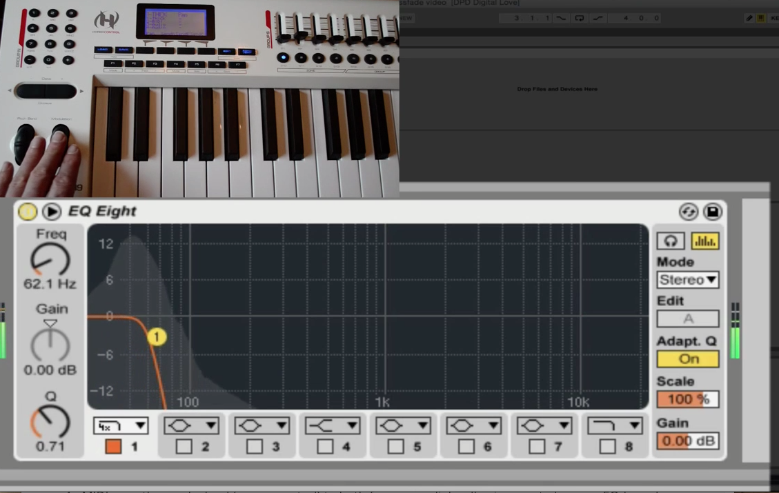Click the draw mode pencil icon
This screenshot has height=493, width=779.
tap(749, 18)
